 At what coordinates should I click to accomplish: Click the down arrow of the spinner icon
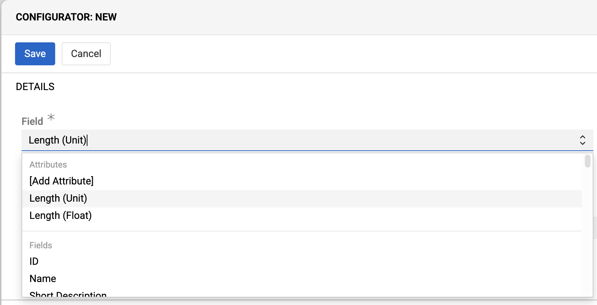(x=582, y=143)
